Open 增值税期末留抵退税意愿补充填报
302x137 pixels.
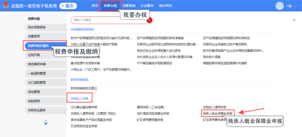click(x=225, y=63)
